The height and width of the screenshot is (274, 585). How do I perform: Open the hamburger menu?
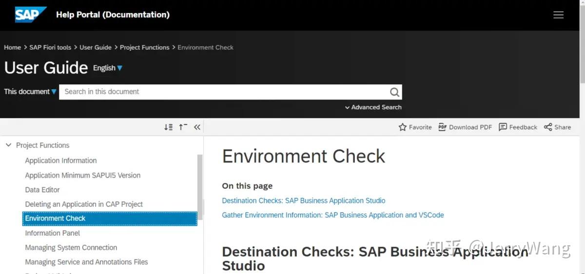[x=559, y=15]
